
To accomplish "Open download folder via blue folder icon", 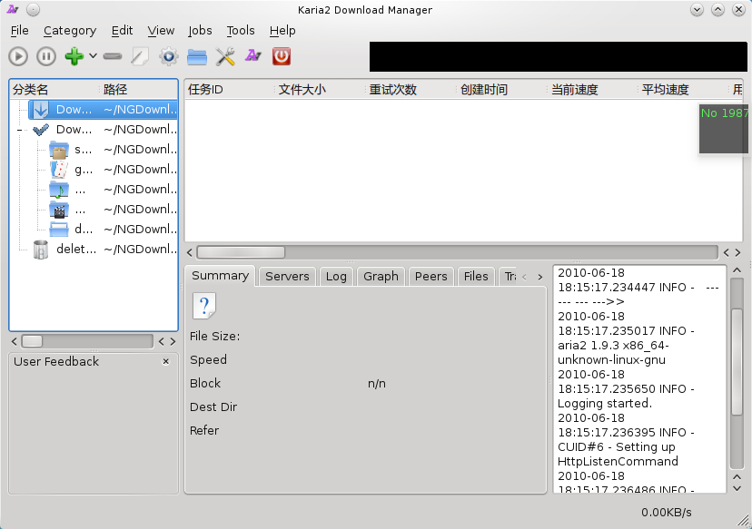I will [197, 56].
